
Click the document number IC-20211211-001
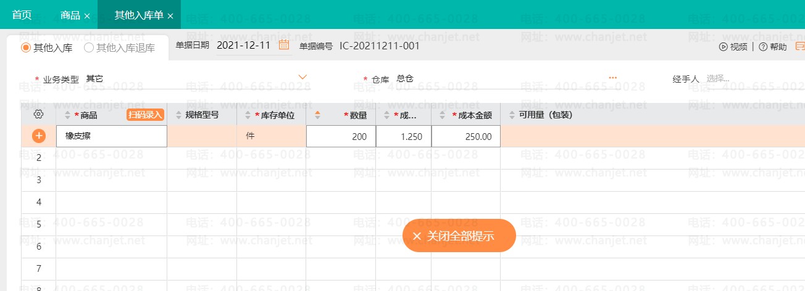coord(380,46)
